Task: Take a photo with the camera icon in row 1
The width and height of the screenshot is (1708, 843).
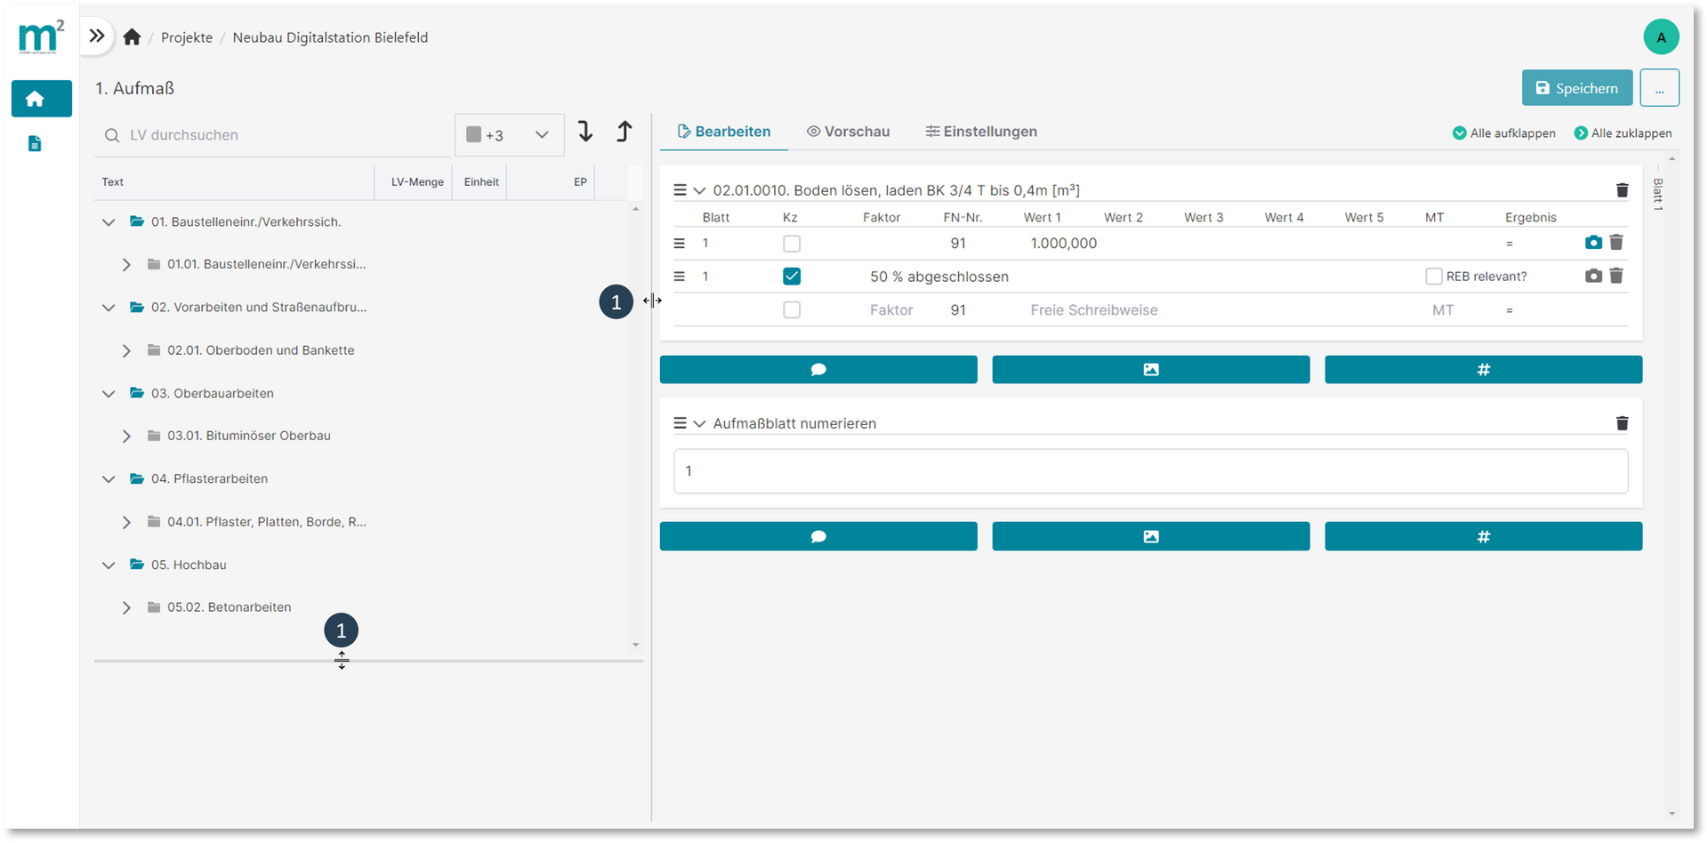Action: [x=1591, y=242]
